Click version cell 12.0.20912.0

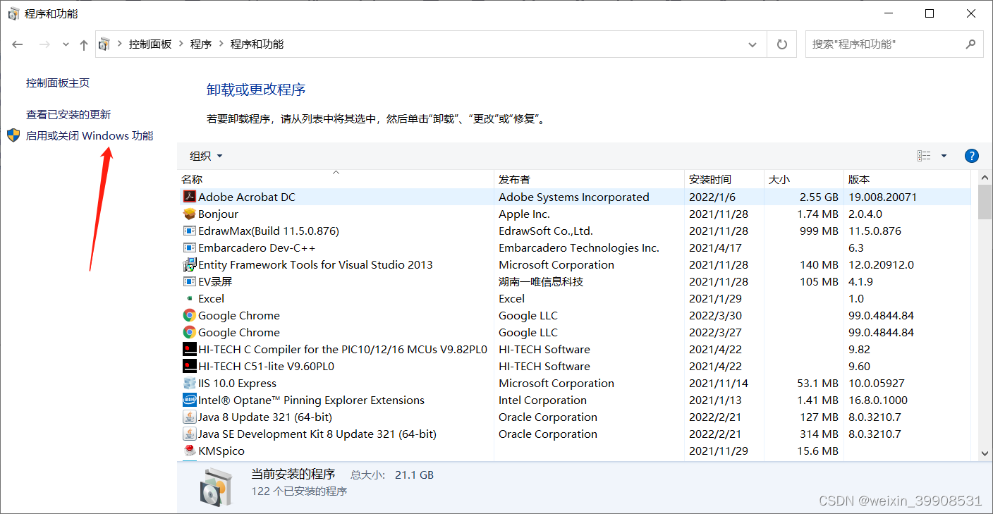coord(881,265)
